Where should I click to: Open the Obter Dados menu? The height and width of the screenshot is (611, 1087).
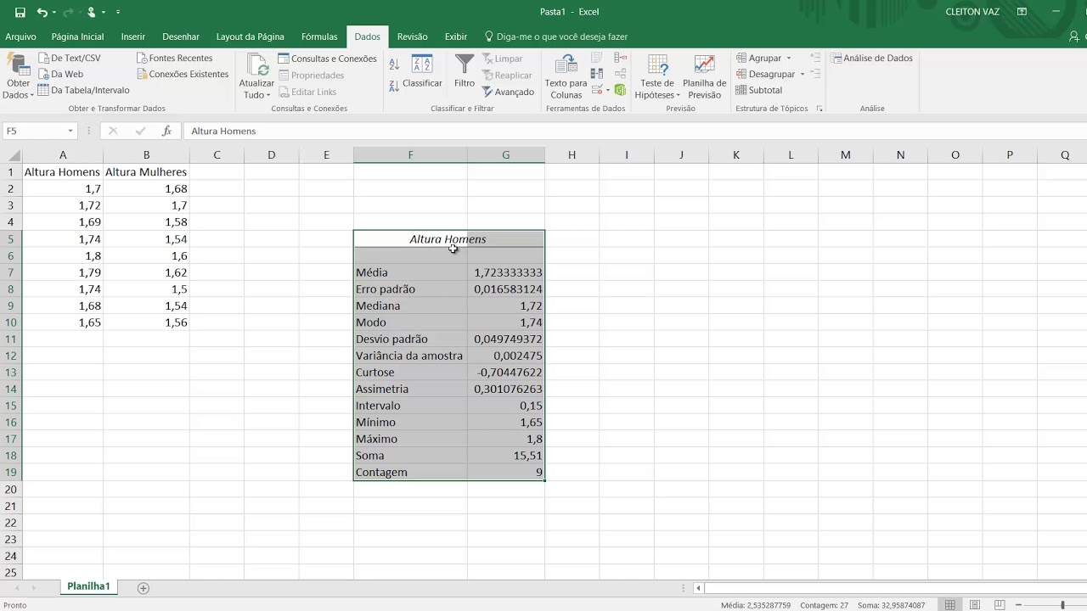[x=18, y=76]
